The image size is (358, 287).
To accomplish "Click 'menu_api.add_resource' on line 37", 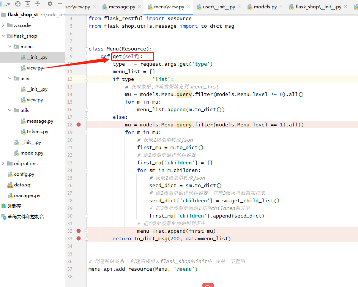I will [x=120, y=269].
